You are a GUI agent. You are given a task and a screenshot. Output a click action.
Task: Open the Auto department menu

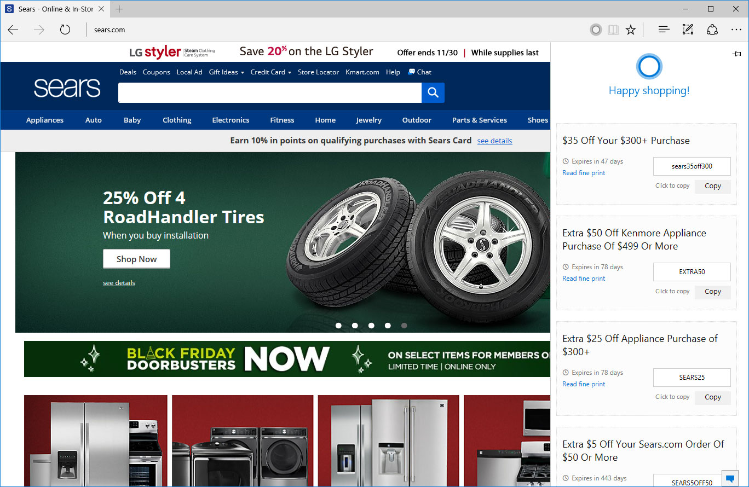pyautogui.click(x=94, y=120)
